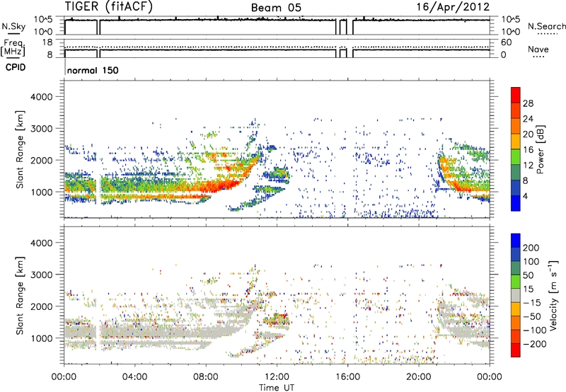Click the '4000' tick in power panel
The width and height of the screenshot is (566, 392).
pyautogui.click(x=41, y=97)
